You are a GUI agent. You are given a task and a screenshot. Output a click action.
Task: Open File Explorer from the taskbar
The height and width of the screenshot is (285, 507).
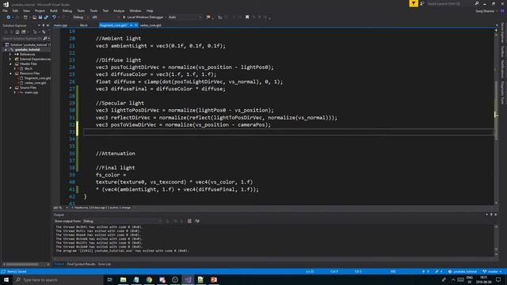(x=124, y=279)
